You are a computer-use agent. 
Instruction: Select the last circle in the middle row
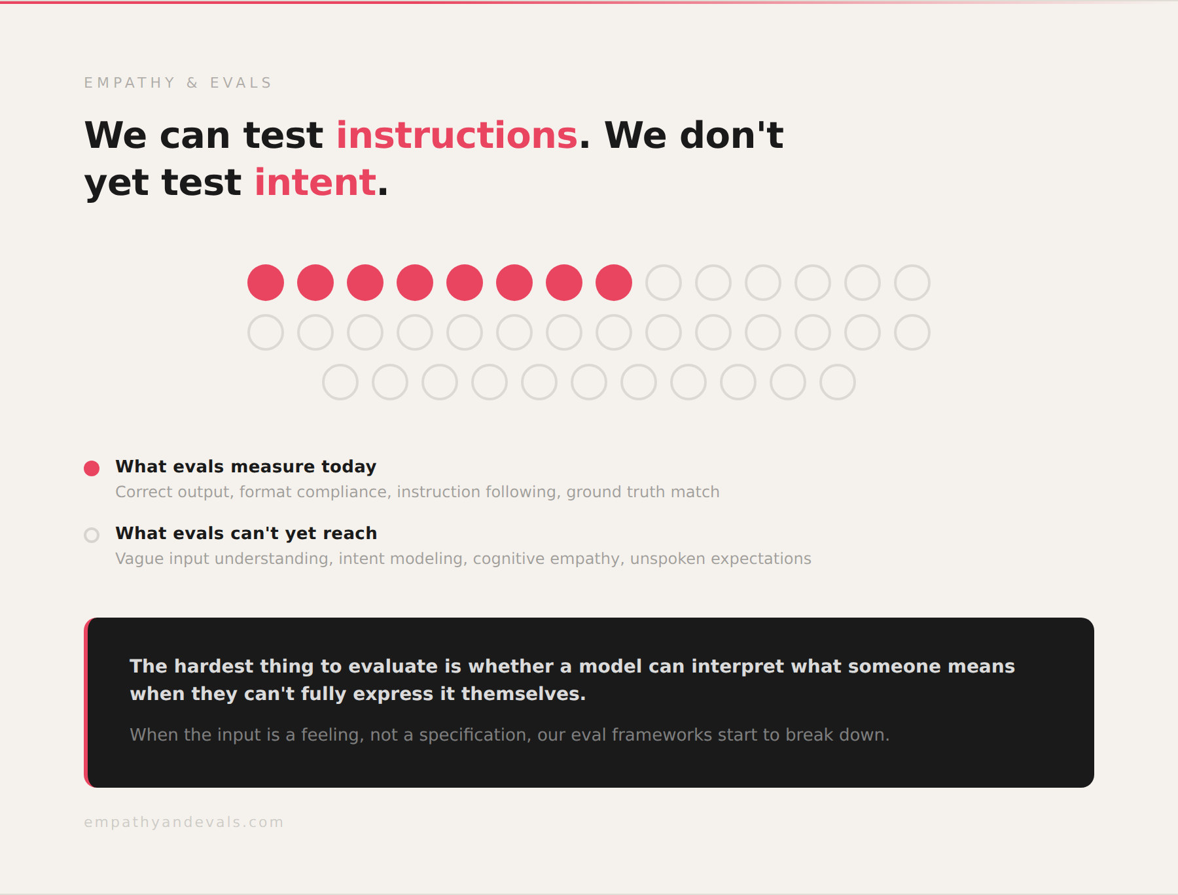click(912, 332)
